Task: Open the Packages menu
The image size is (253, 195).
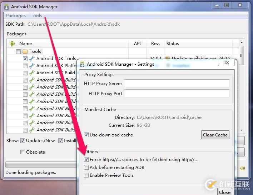Action: [x=16, y=16]
